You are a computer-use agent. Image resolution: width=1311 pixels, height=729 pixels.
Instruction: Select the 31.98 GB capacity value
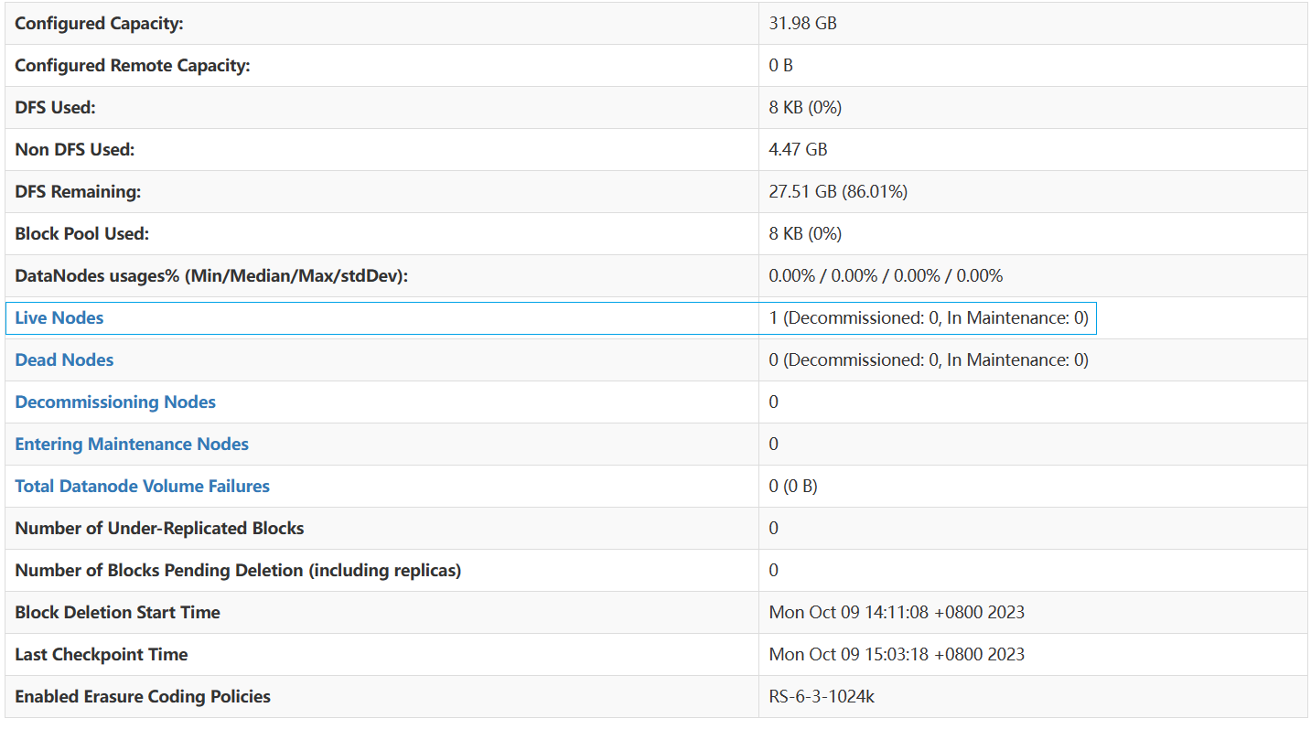tap(803, 24)
